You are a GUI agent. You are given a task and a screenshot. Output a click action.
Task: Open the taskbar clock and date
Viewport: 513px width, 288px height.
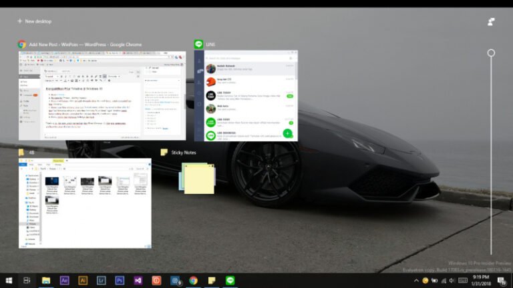(x=480, y=281)
